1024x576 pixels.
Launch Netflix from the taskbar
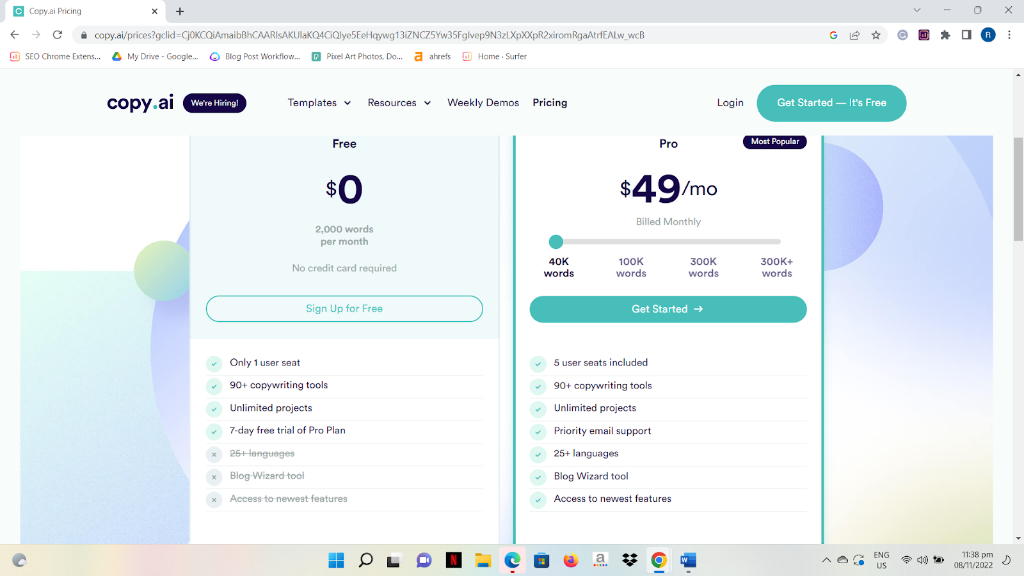coord(454,561)
